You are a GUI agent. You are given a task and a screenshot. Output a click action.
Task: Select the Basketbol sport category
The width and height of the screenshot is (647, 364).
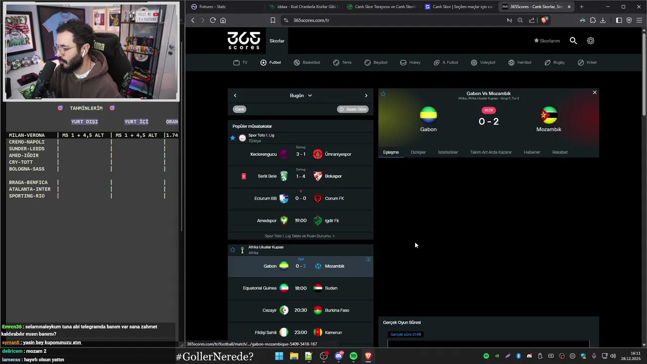point(307,63)
